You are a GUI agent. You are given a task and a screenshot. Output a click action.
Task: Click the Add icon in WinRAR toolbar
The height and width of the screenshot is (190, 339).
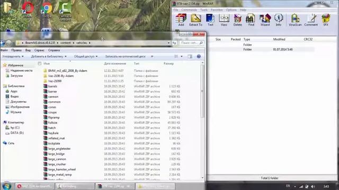pyautogui.click(x=181, y=20)
